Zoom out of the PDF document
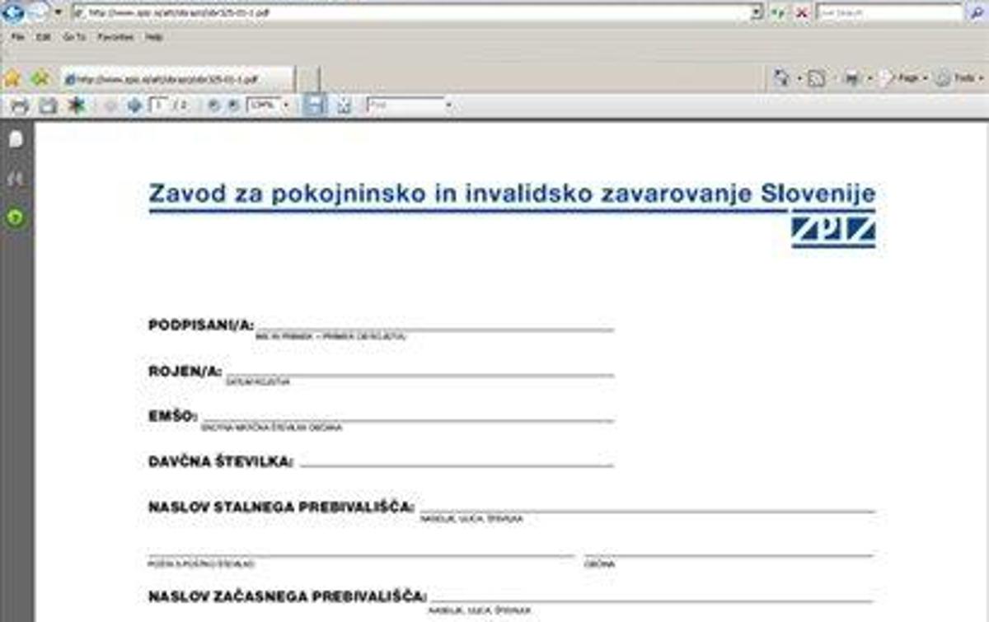The height and width of the screenshot is (622, 989). [214, 105]
